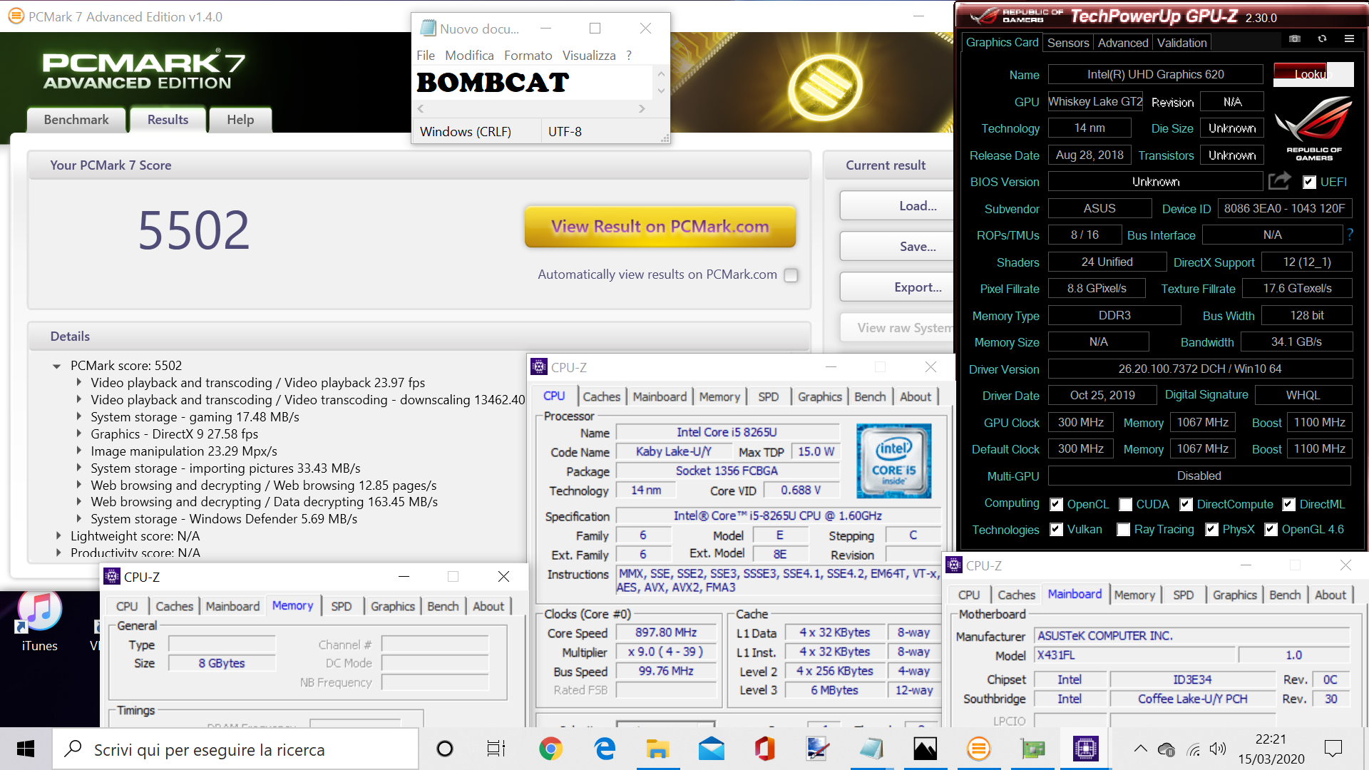Click the Bus Interface question mark icon

pyautogui.click(x=1350, y=234)
